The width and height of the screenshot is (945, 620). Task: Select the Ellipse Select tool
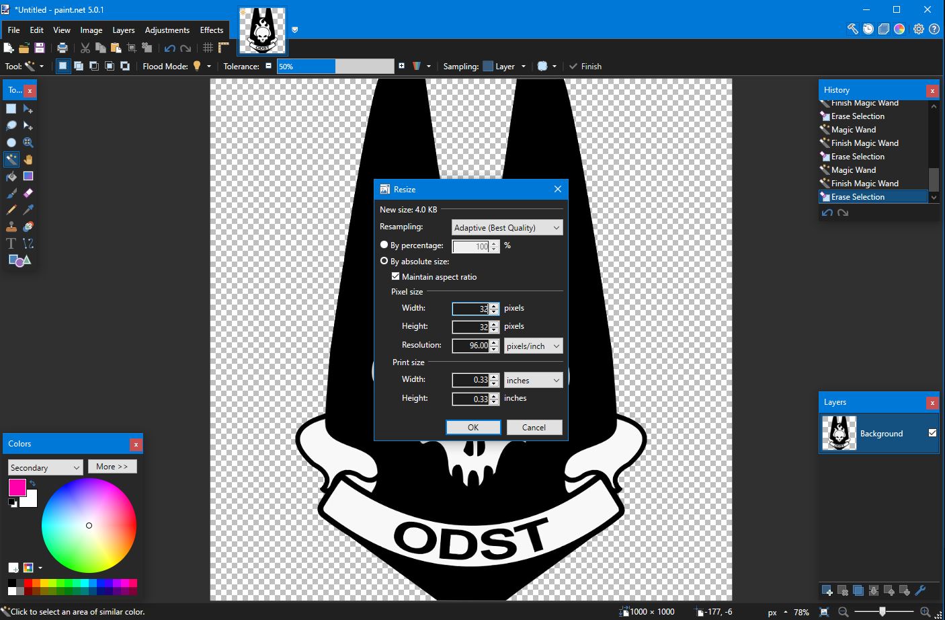[11, 143]
